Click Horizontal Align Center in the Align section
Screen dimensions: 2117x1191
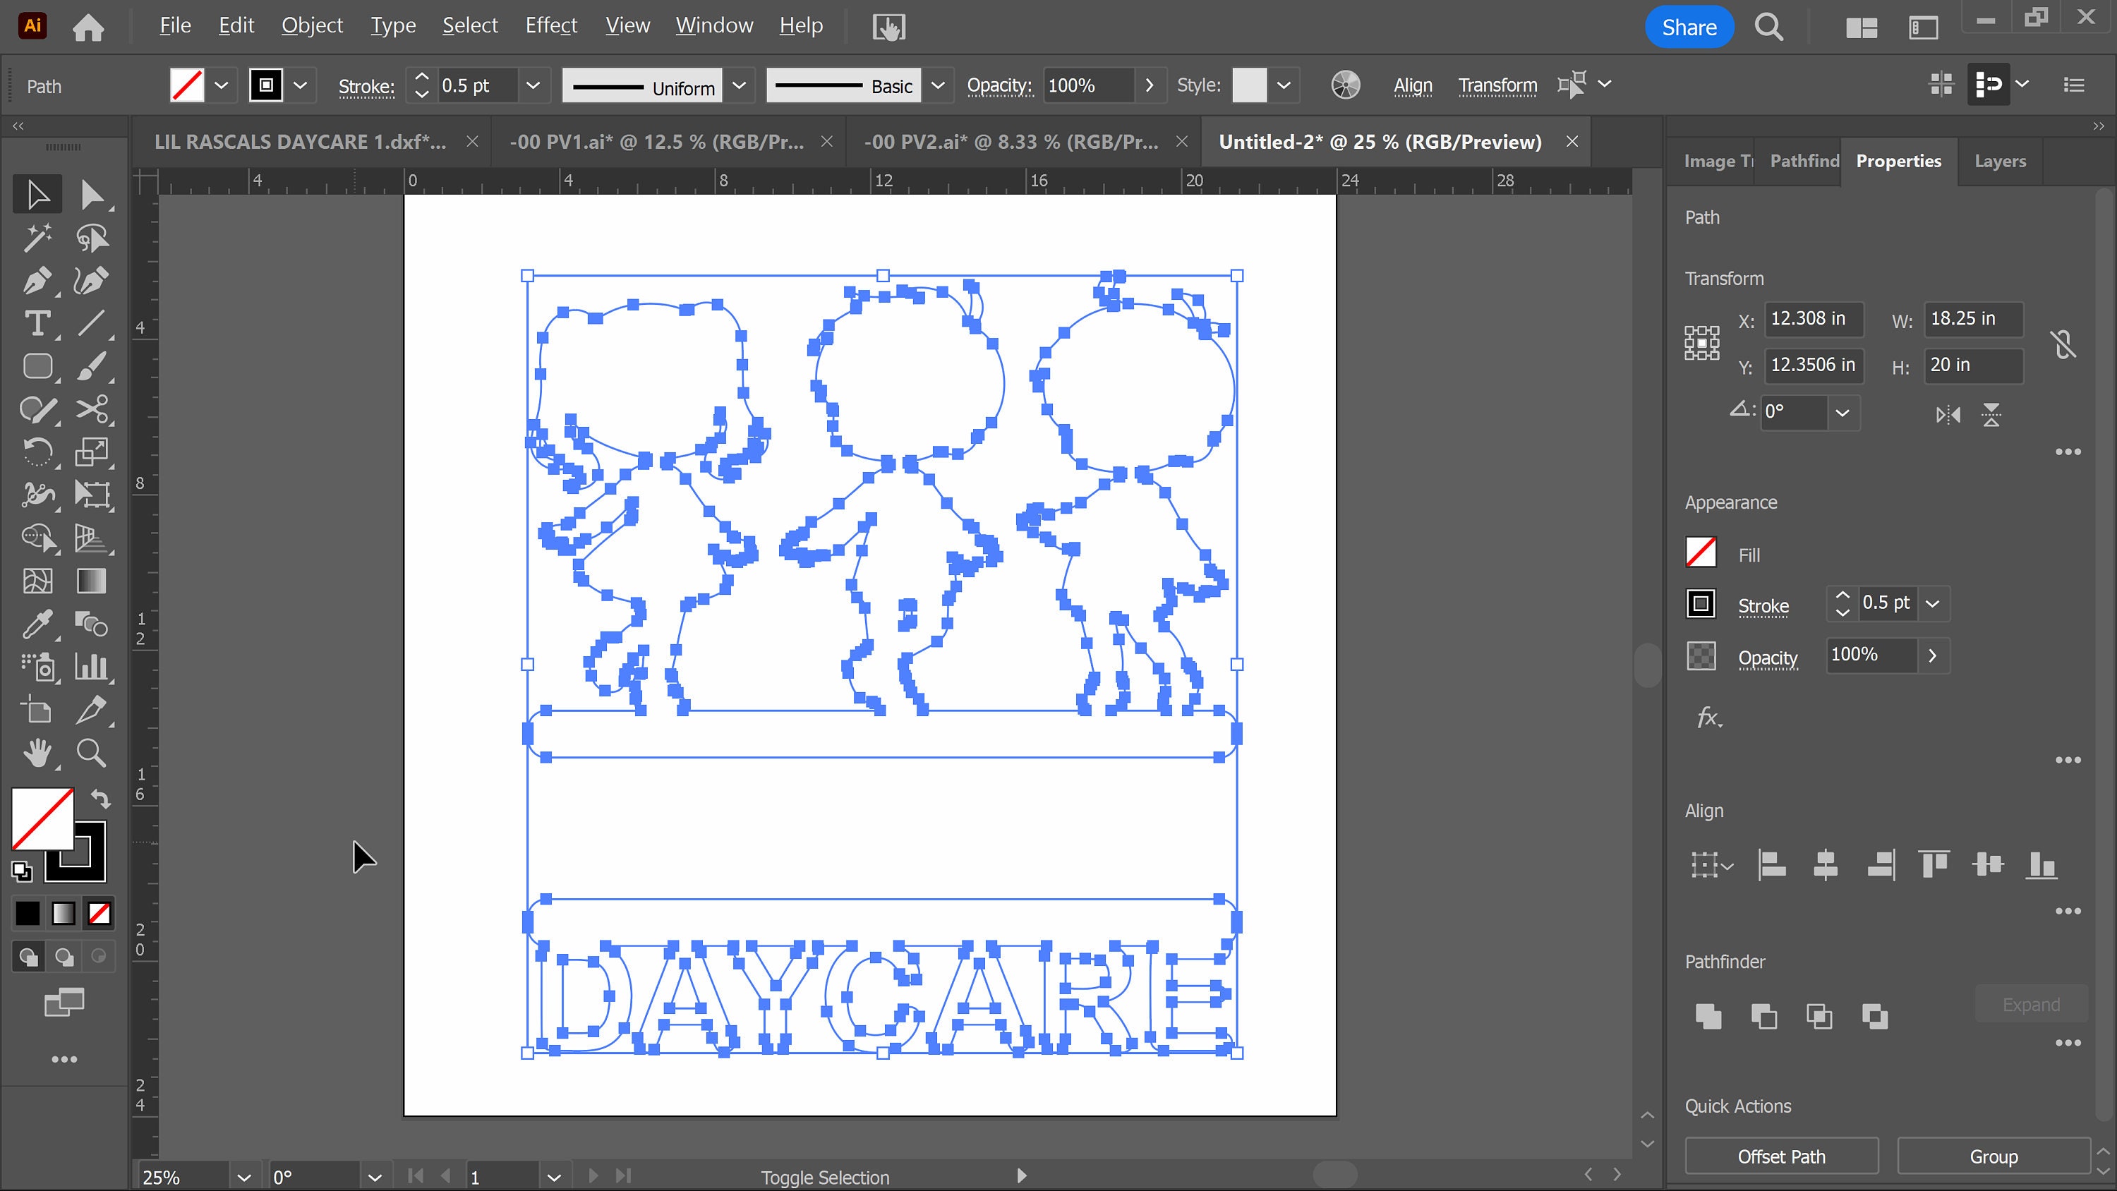1826,865
